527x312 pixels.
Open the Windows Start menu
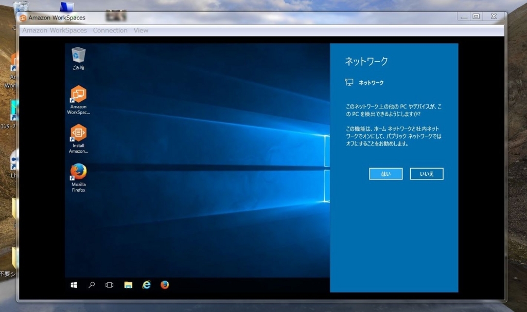pos(74,285)
